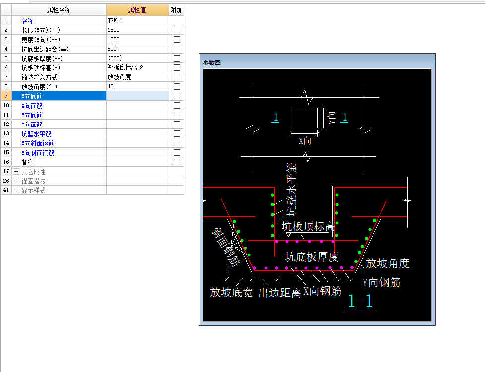The height and width of the screenshot is (372, 485).
Task: Click the 属性名称 column header
Action: coord(59,10)
